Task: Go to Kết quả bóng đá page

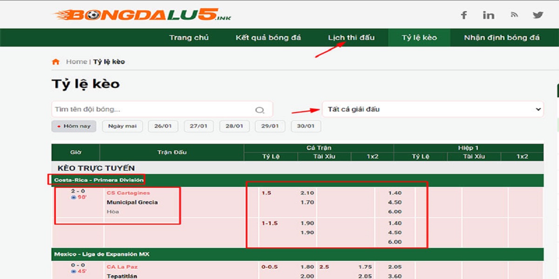Action: [268, 38]
